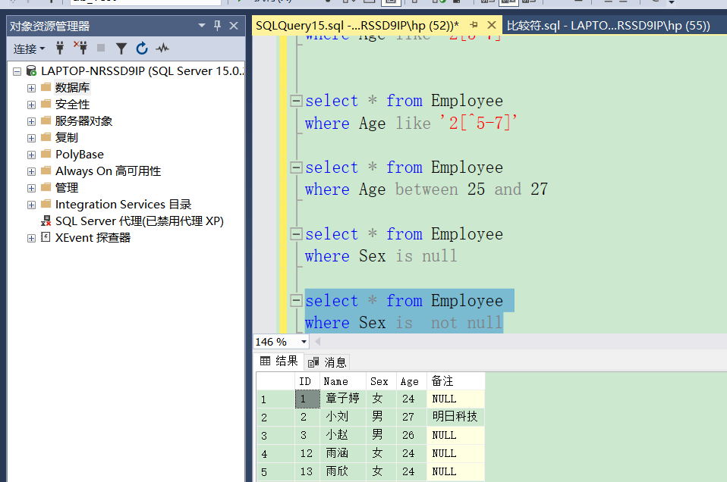Click the pin icon on SQLQuery15.sql tab
This screenshot has height=482, width=727.
[474, 25]
